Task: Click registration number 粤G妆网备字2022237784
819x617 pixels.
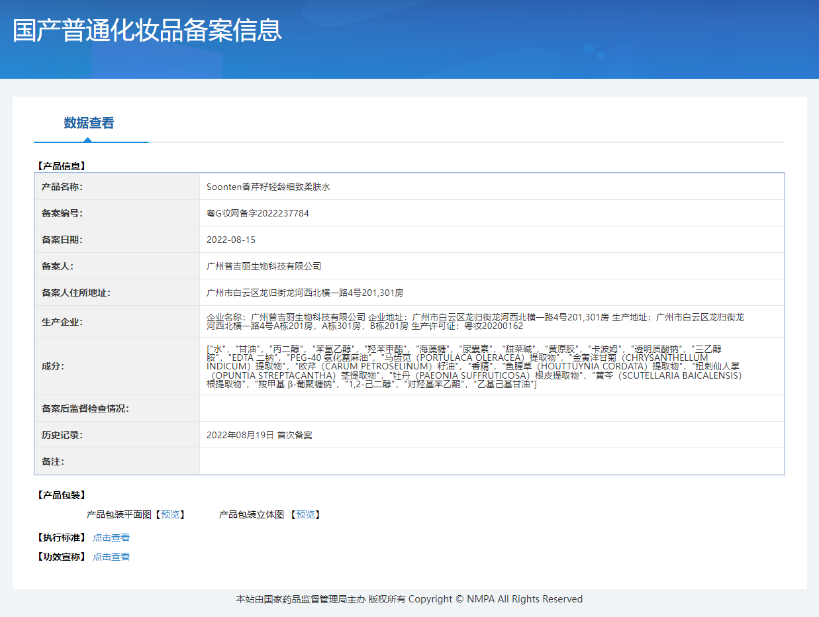Action: (x=258, y=213)
